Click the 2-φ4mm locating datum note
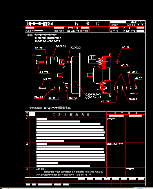This screenshot has height=189, width=153. tap(50, 108)
